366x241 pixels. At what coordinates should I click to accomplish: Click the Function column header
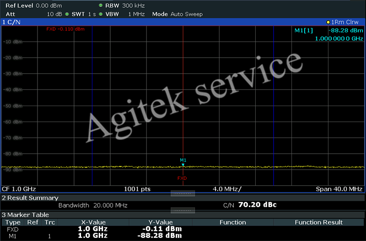pyautogui.click(x=233, y=222)
